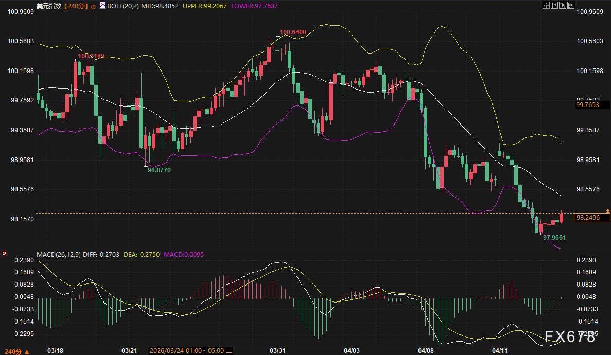Click the jump-to-start chart range icon
The width and height of the screenshot is (611, 355).
554,5
